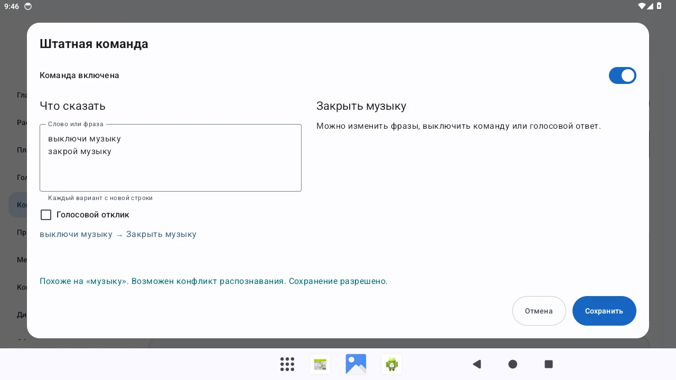Screen dimensions: 676x380
Task: Tap the back navigation triangle
Action: pos(477,364)
